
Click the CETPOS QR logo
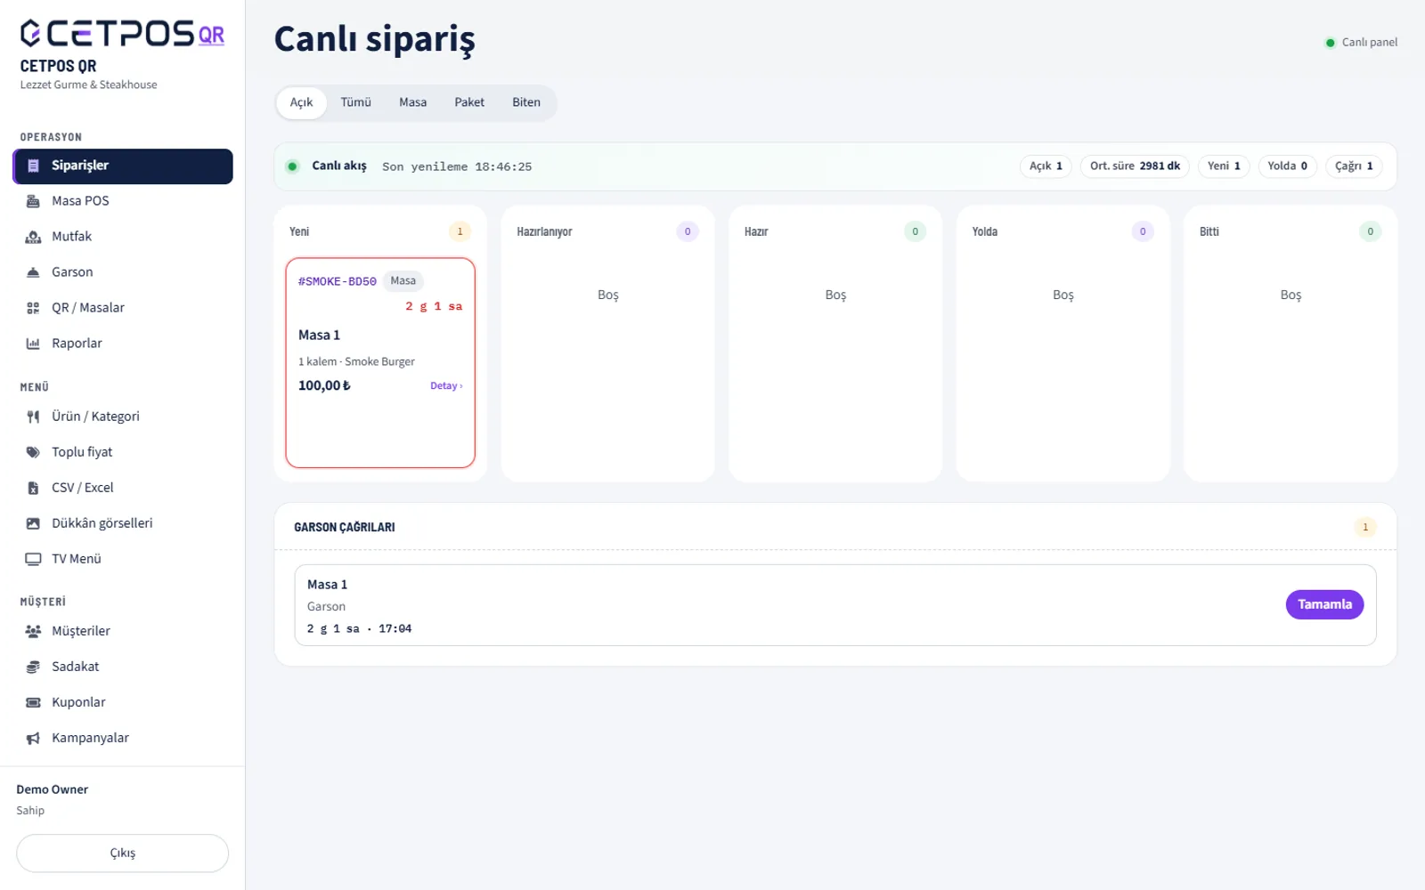122,33
